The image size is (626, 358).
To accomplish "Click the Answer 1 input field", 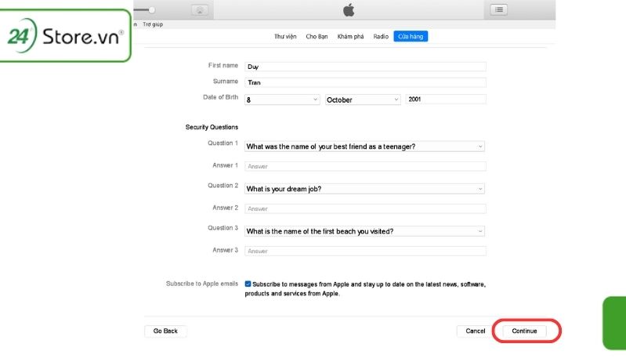I will tap(365, 166).
